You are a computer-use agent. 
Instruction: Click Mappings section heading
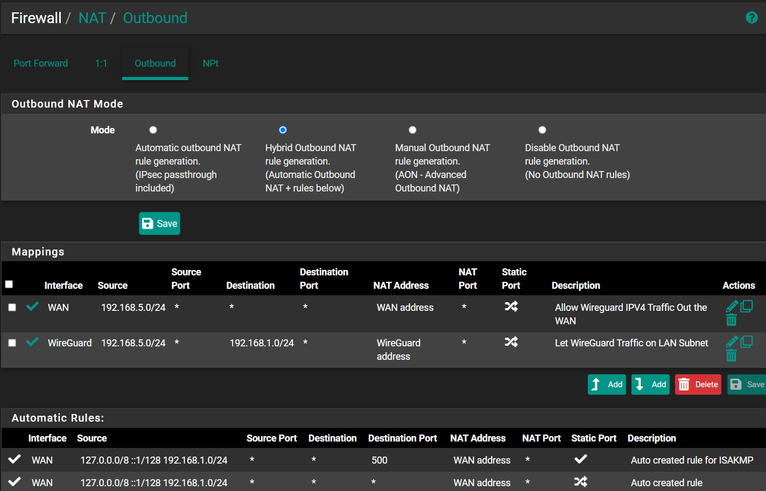(x=38, y=252)
